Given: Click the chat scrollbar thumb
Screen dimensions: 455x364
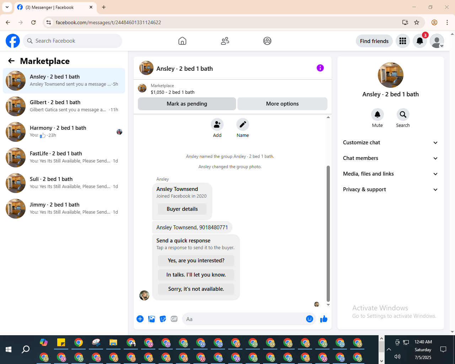Looking at the screenshot, I should pyautogui.click(x=328, y=233).
